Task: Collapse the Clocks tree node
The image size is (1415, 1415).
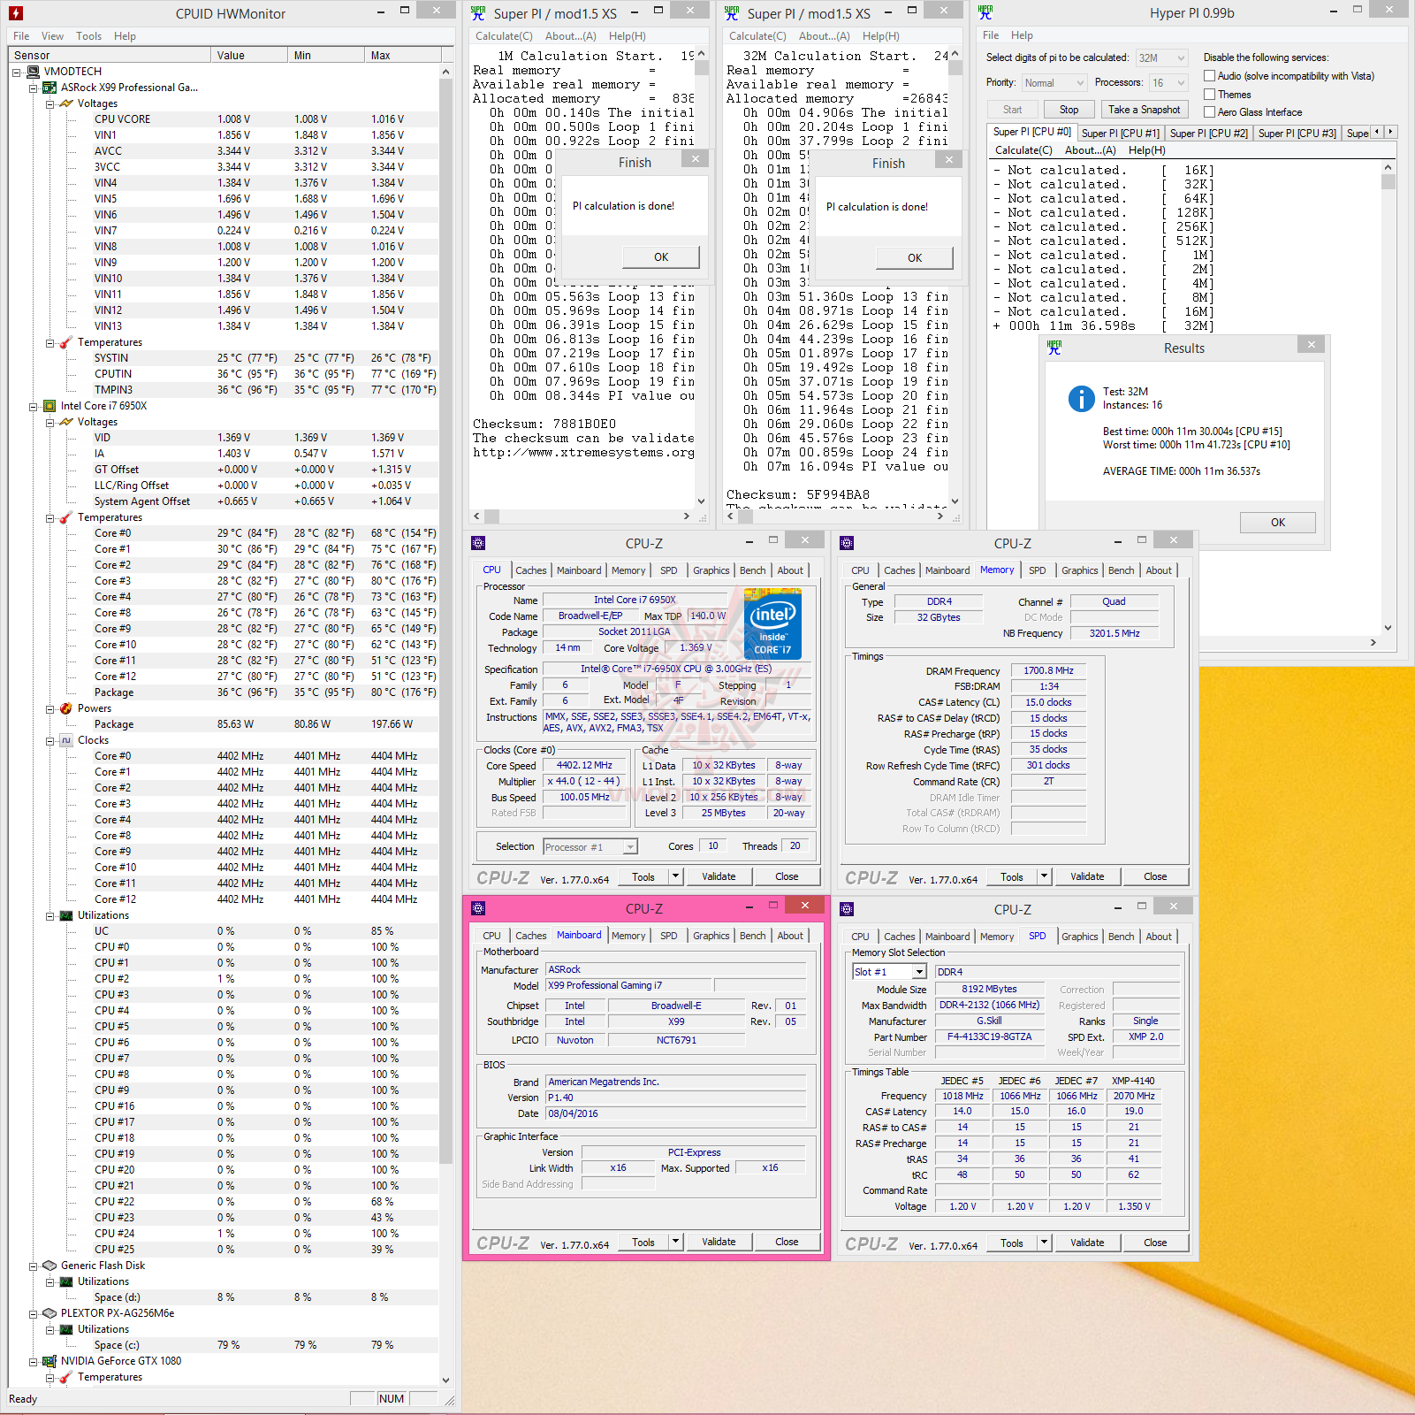Action: (x=49, y=740)
